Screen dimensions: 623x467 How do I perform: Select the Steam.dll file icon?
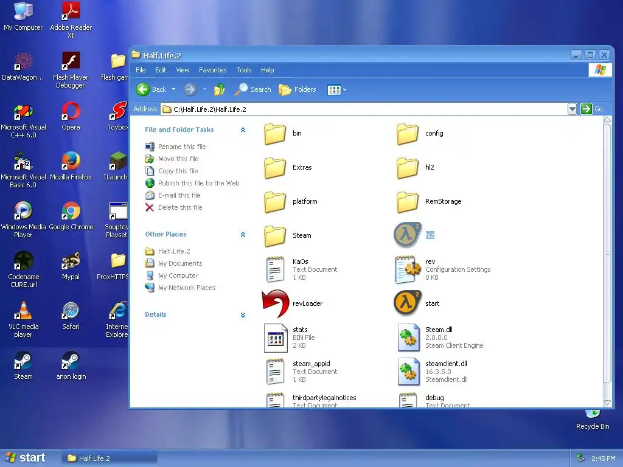point(409,338)
